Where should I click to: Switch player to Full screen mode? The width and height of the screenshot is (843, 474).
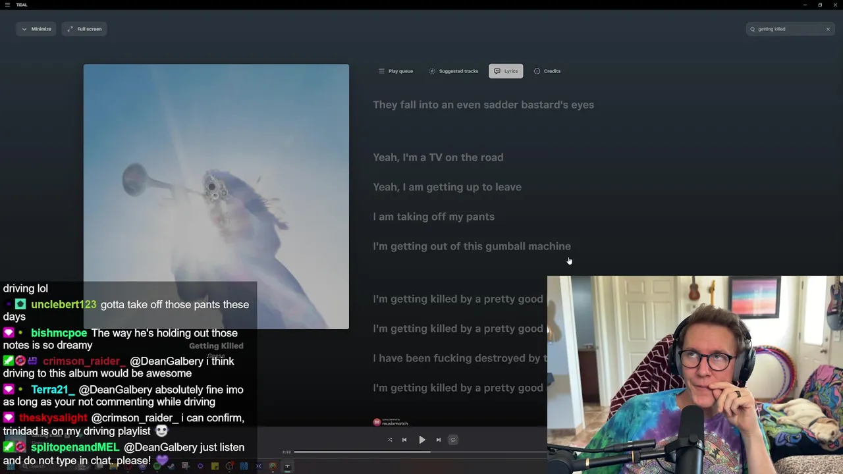point(84,29)
